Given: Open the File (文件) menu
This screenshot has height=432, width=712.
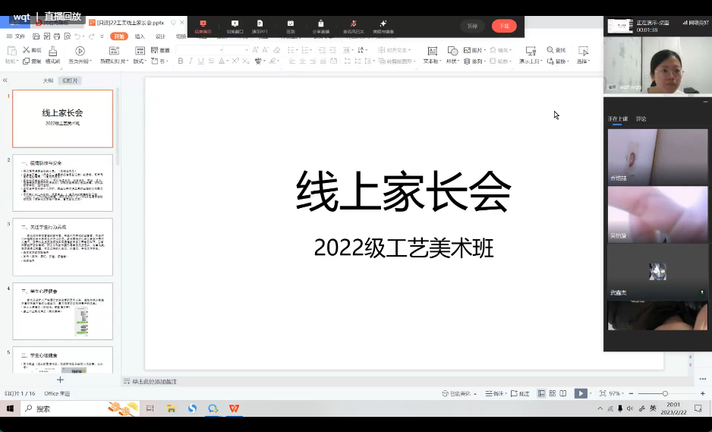Looking at the screenshot, I should point(16,36).
